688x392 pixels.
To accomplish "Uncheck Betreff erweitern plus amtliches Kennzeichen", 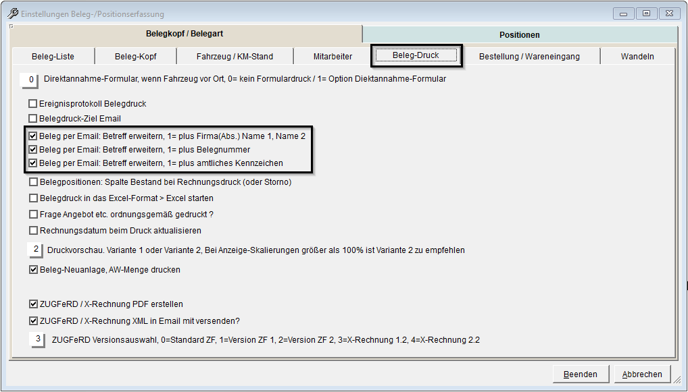I will coord(32,163).
